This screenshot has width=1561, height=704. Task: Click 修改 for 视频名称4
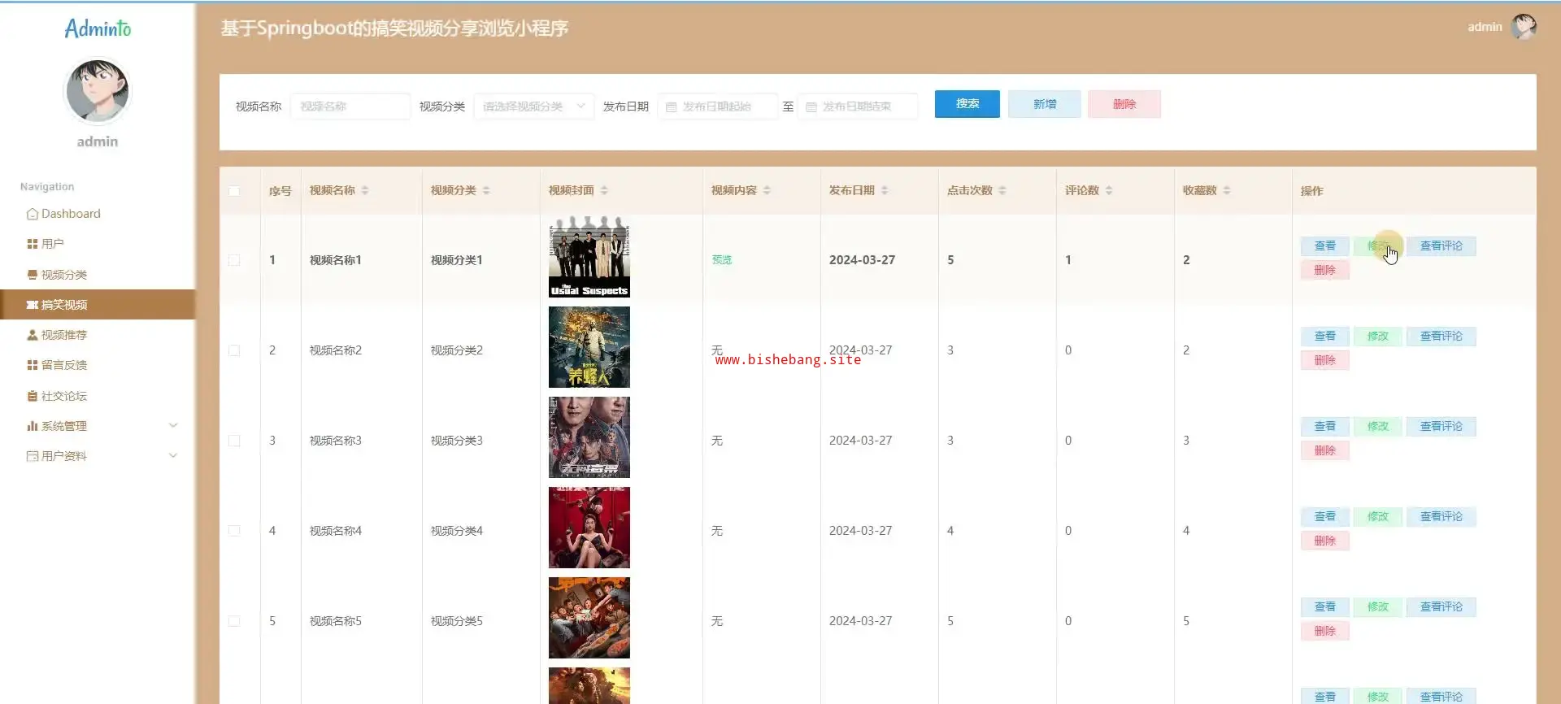click(x=1378, y=517)
